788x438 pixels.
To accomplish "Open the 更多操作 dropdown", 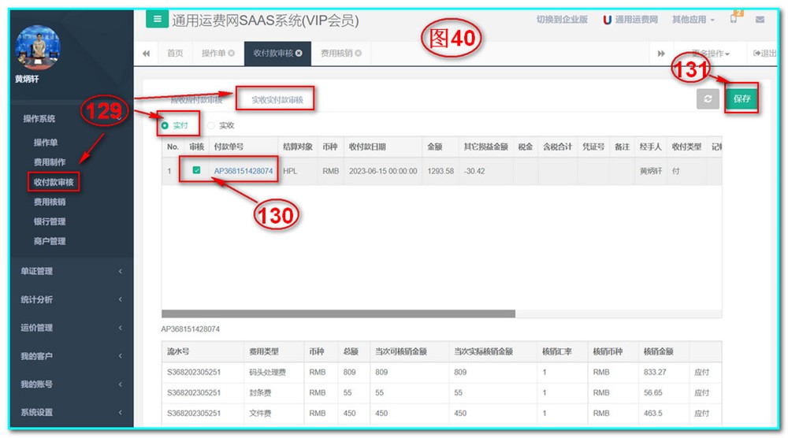I will pos(711,54).
